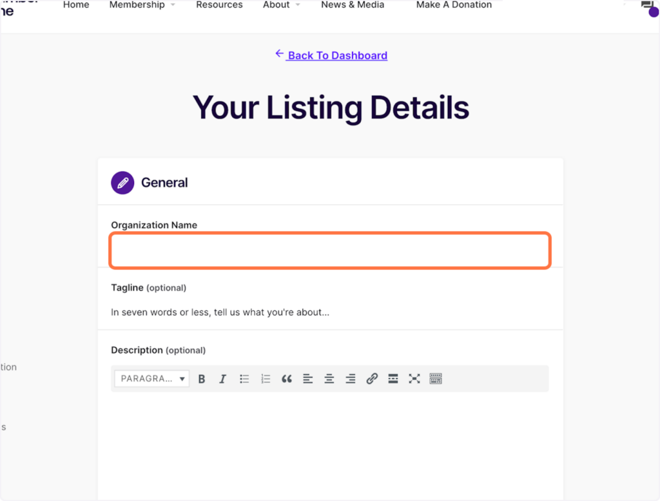The width and height of the screenshot is (660, 501).
Task: Expand the Membership menu
Action: (x=142, y=5)
